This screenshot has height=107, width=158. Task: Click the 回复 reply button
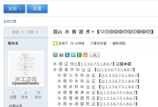click(x=37, y=9)
